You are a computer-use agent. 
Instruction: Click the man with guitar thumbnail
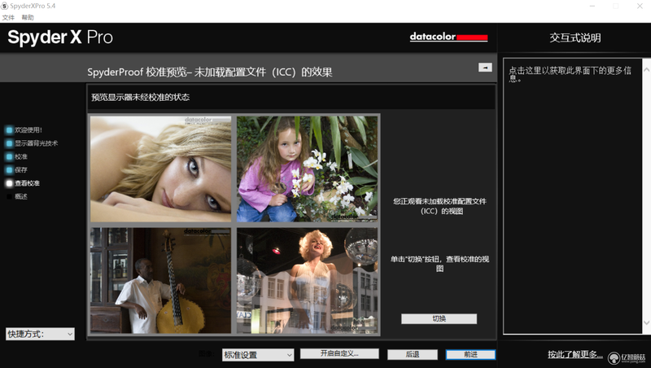pos(160,280)
